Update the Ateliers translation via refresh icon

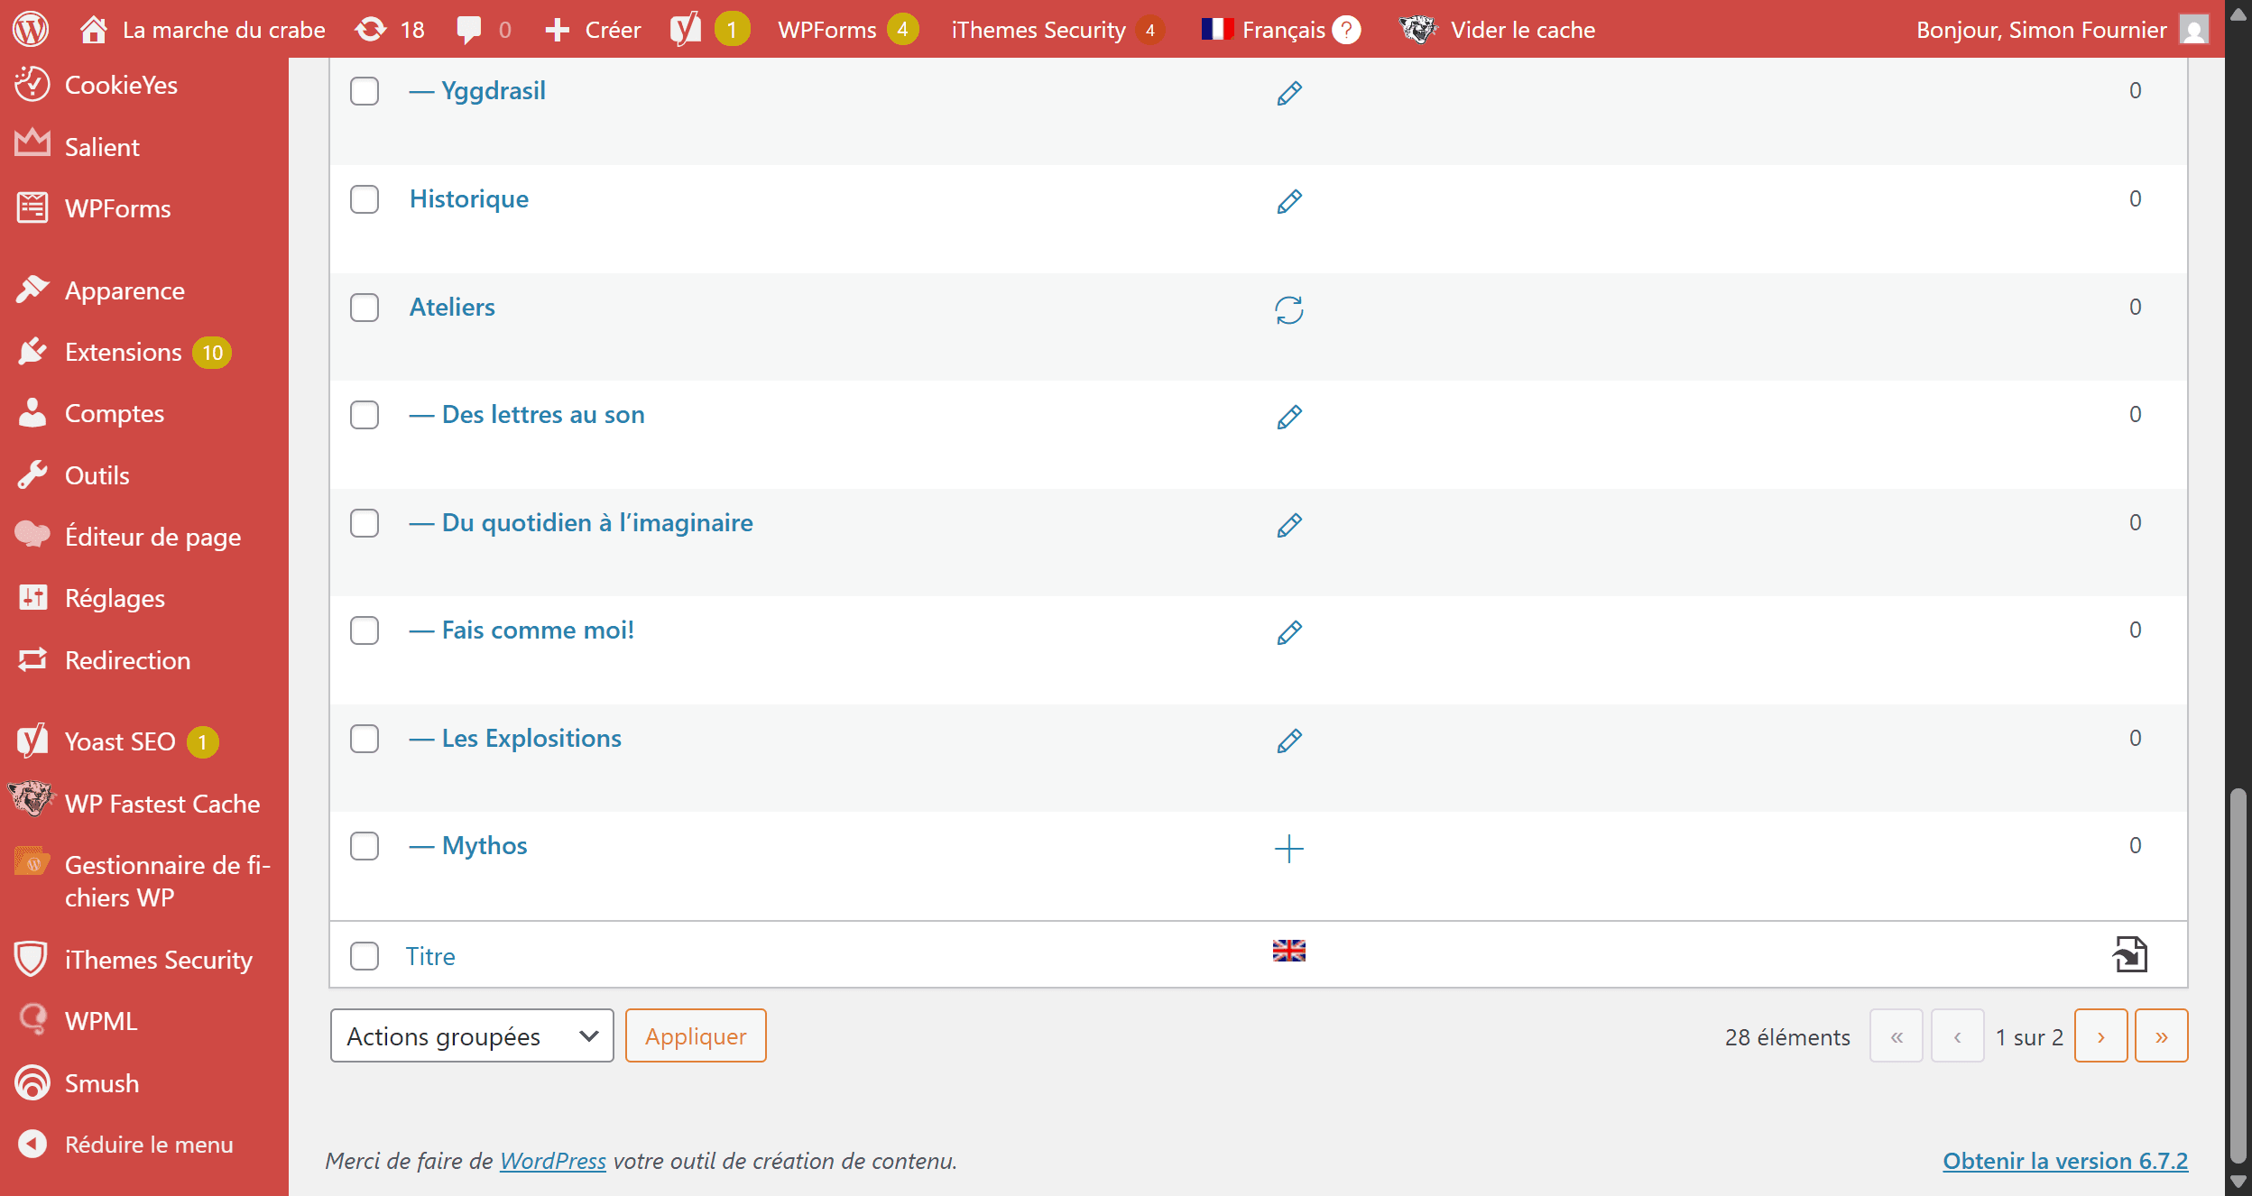[x=1289, y=309]
